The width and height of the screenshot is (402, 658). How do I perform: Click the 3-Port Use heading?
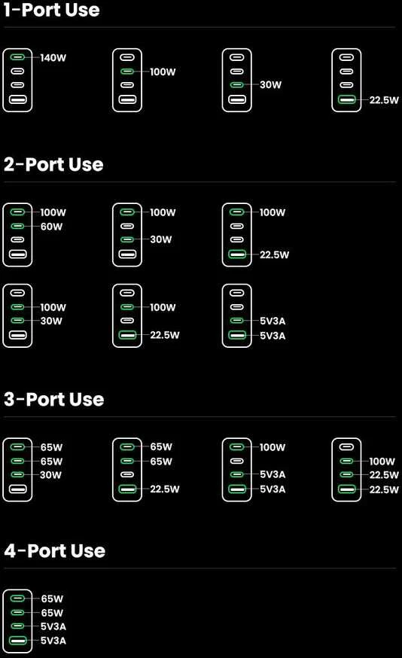point(53,399)
